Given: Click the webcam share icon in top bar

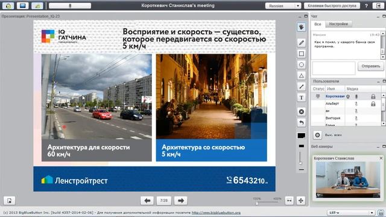Looking at the screenshot, I should coord(37,5).
